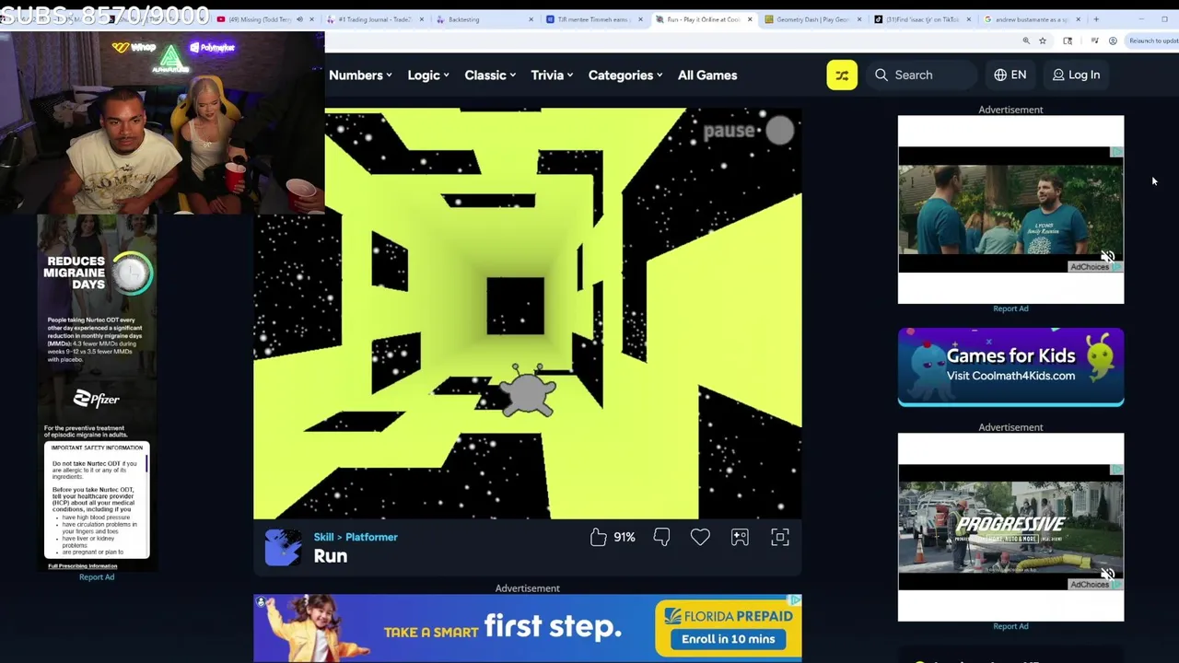
Task: Expand the Trivia menu
Action: tap(552, 76)
